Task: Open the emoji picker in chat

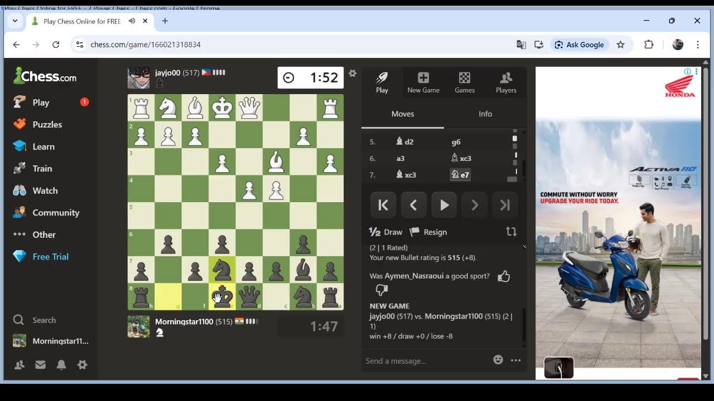Action: (x=498, y=360)
